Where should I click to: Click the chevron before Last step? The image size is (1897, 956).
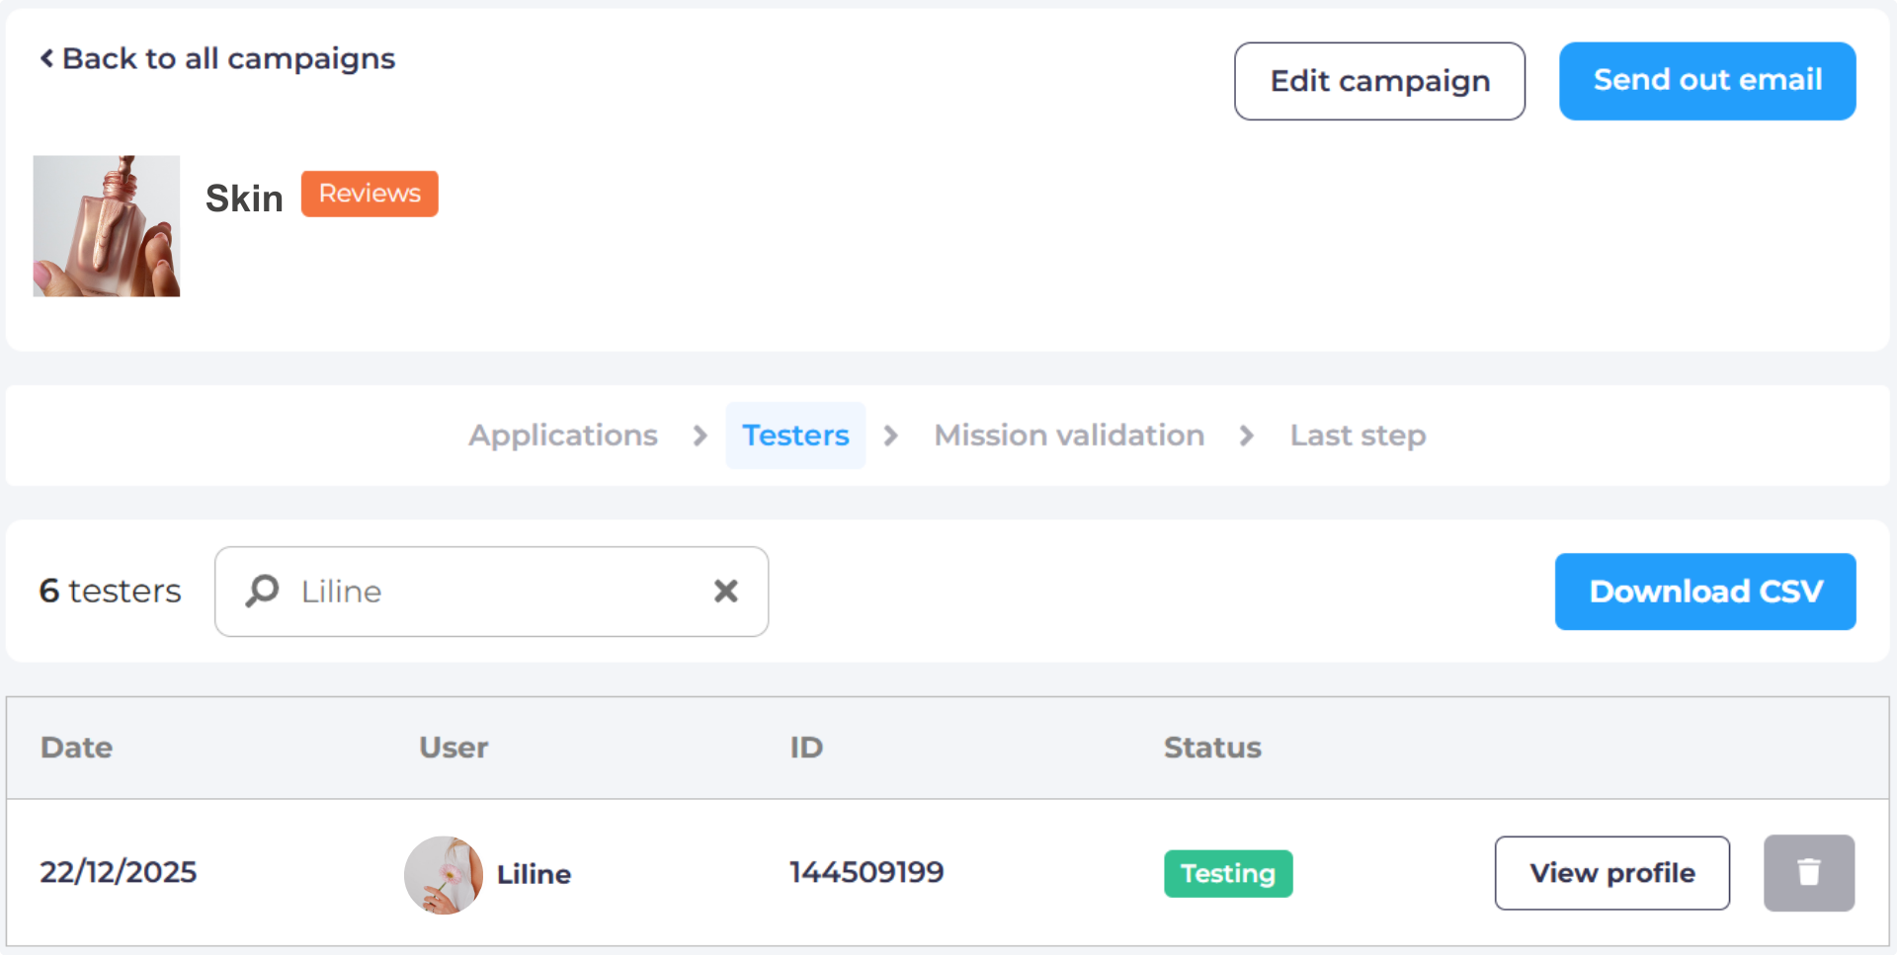[1247, 436]
